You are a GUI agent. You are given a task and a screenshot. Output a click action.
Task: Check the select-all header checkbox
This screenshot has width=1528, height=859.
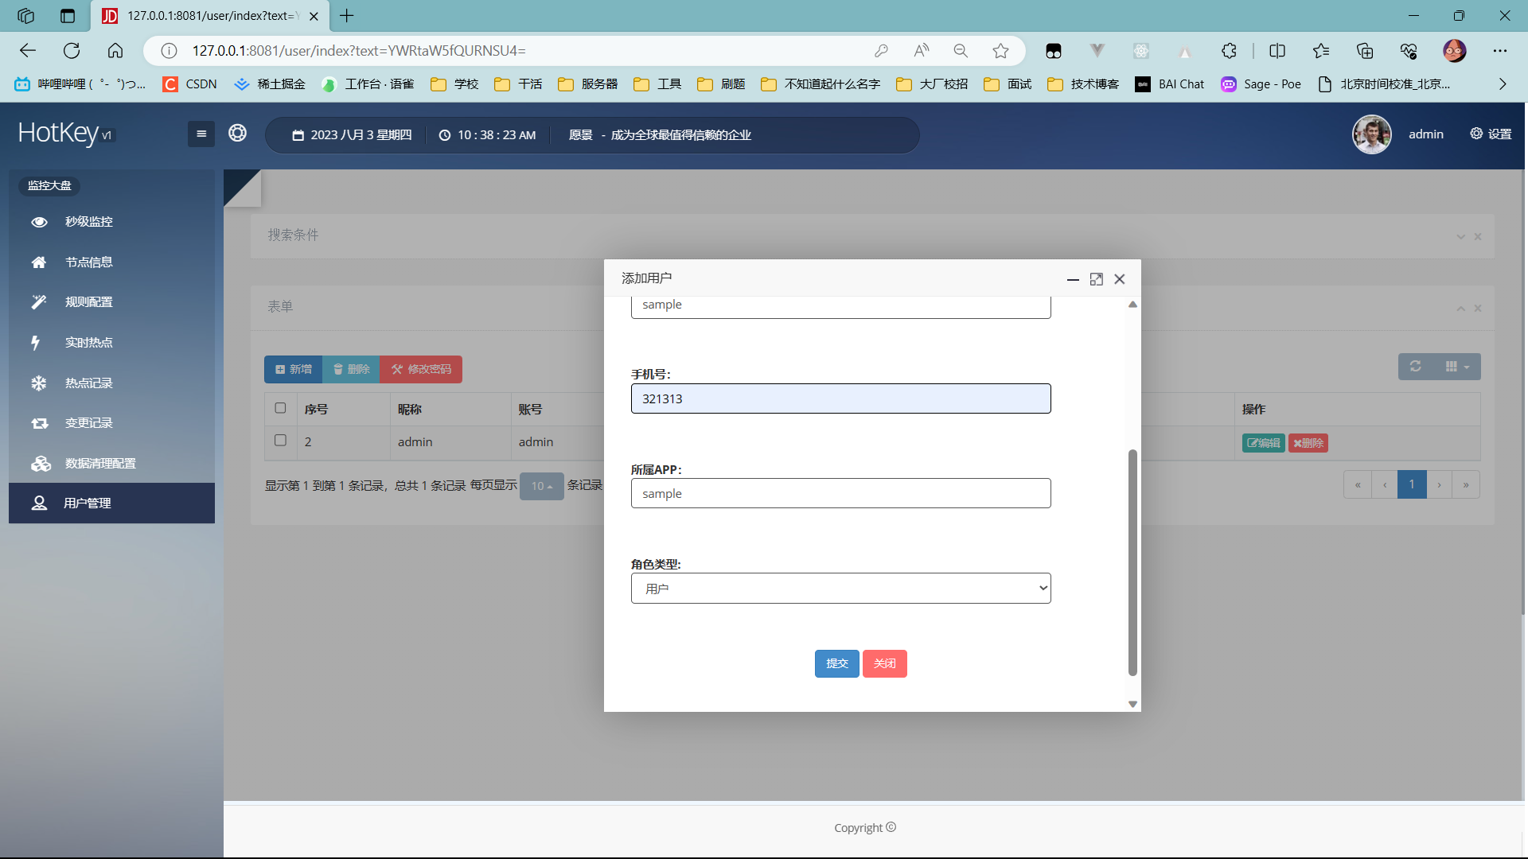(x=280, y=408)
